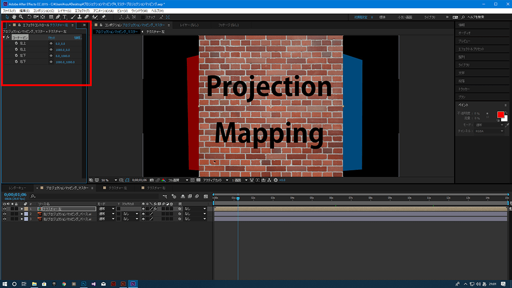Toggle visibility of layer 3 in timeline
The image size is (512, 288).
5,219
